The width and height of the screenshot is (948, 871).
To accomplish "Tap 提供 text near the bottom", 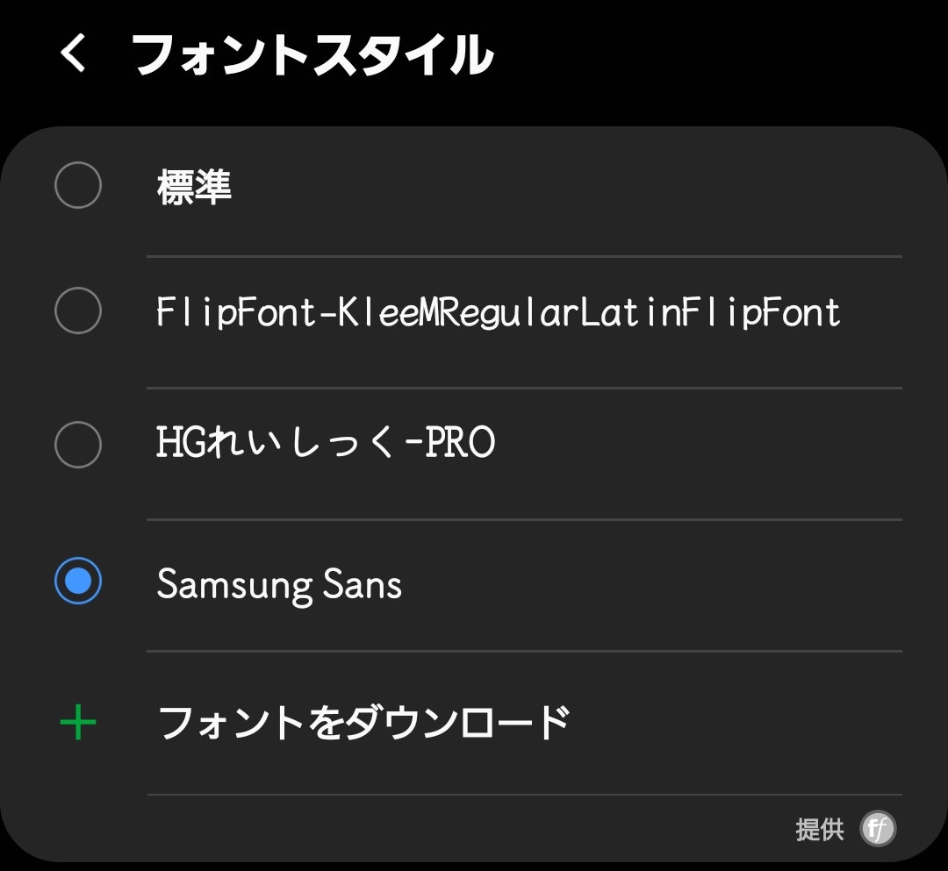I will 818,827.
